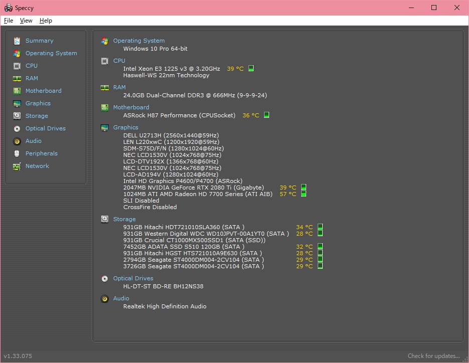Click the Storage heading link in summary

point(124,220)
